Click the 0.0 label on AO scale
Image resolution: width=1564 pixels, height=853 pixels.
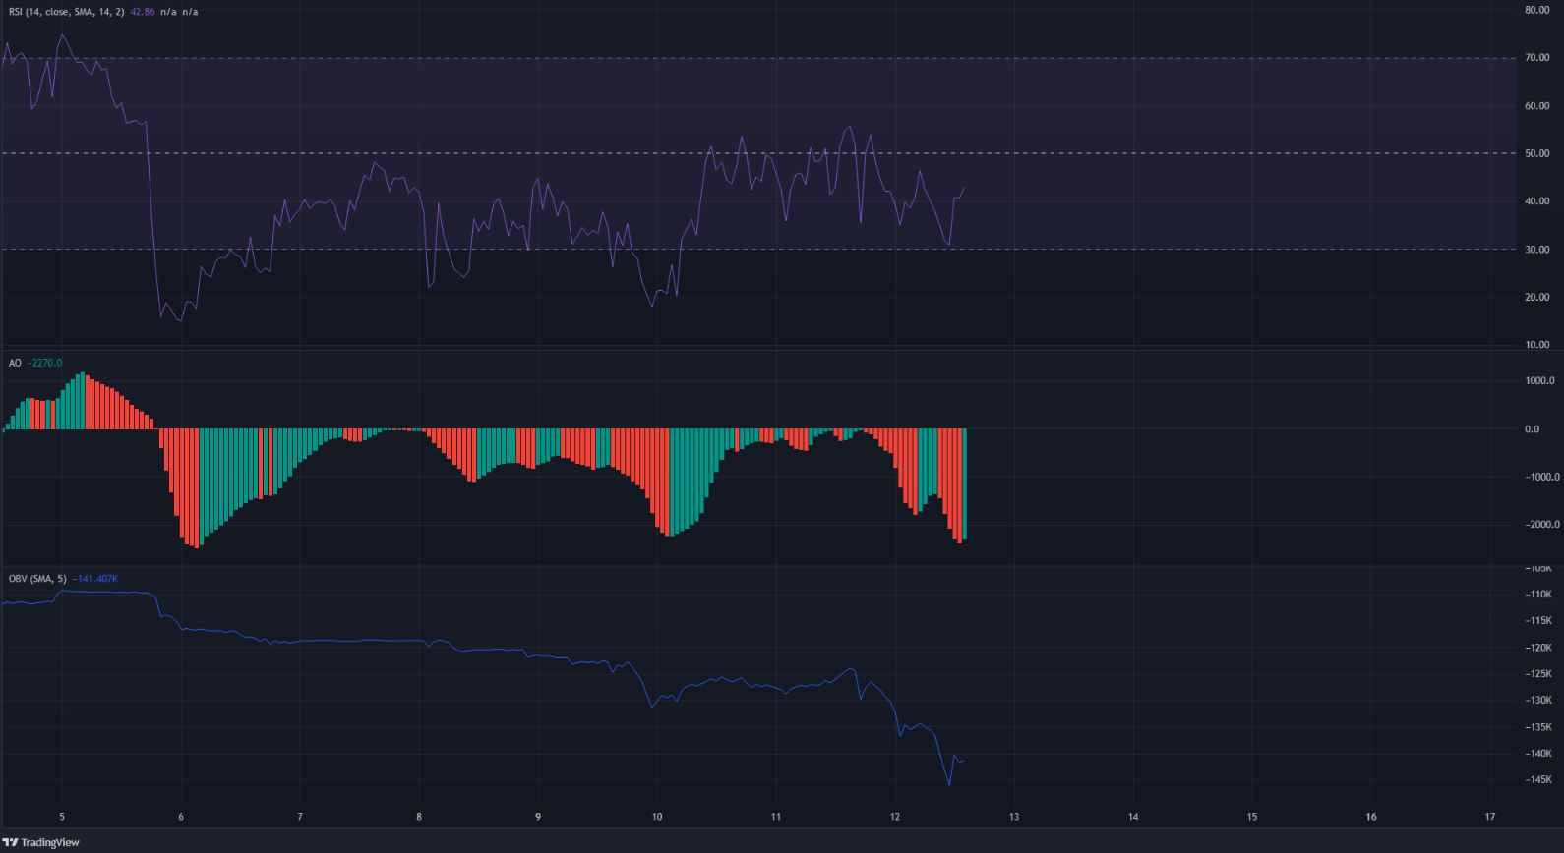pos(1532,429)
